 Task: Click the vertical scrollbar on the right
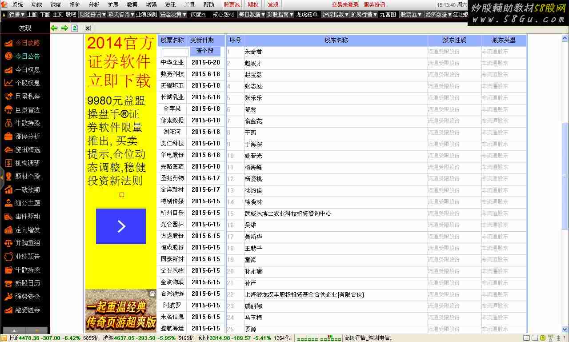(565, 177)
